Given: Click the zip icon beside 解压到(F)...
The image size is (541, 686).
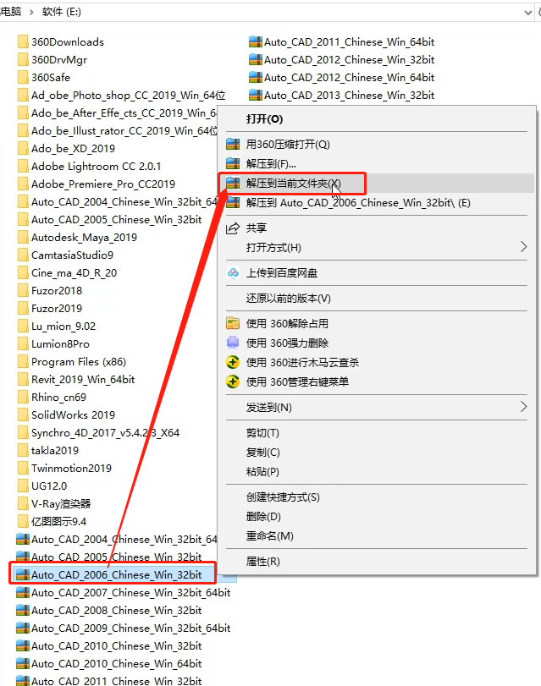Looking at the screenshot, I should point(233,163).
